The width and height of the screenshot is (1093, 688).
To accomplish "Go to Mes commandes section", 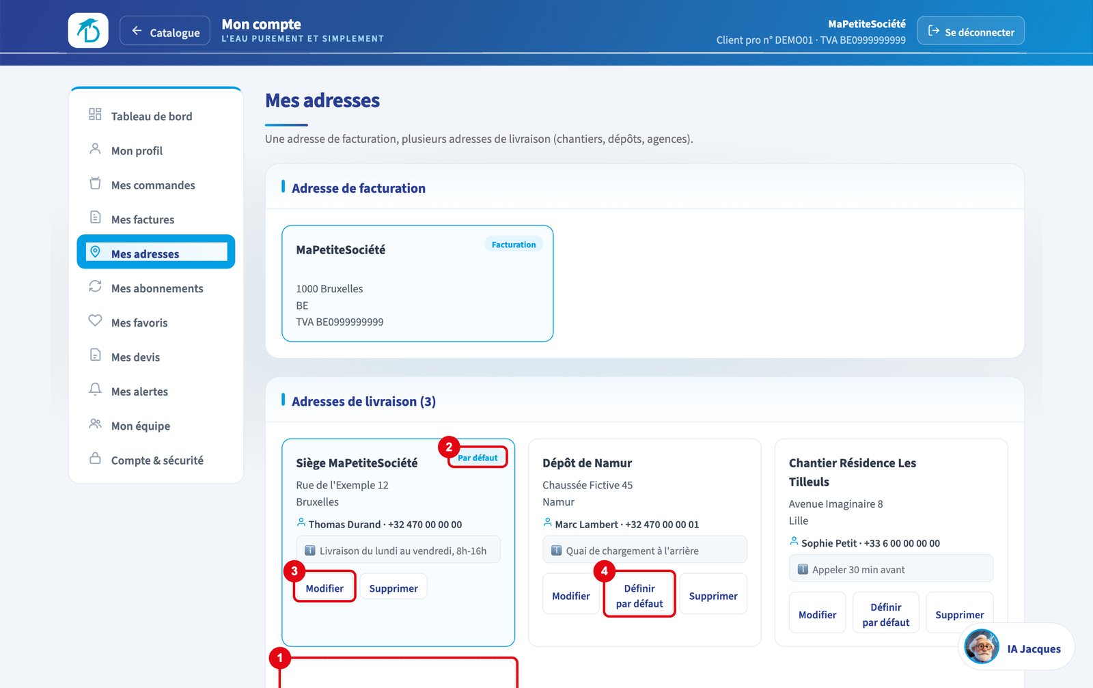I will click(156, 184).
